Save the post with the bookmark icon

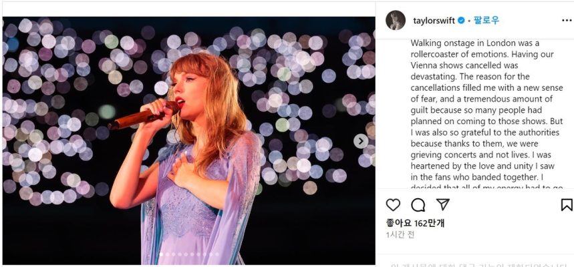(x=566, y=205)
